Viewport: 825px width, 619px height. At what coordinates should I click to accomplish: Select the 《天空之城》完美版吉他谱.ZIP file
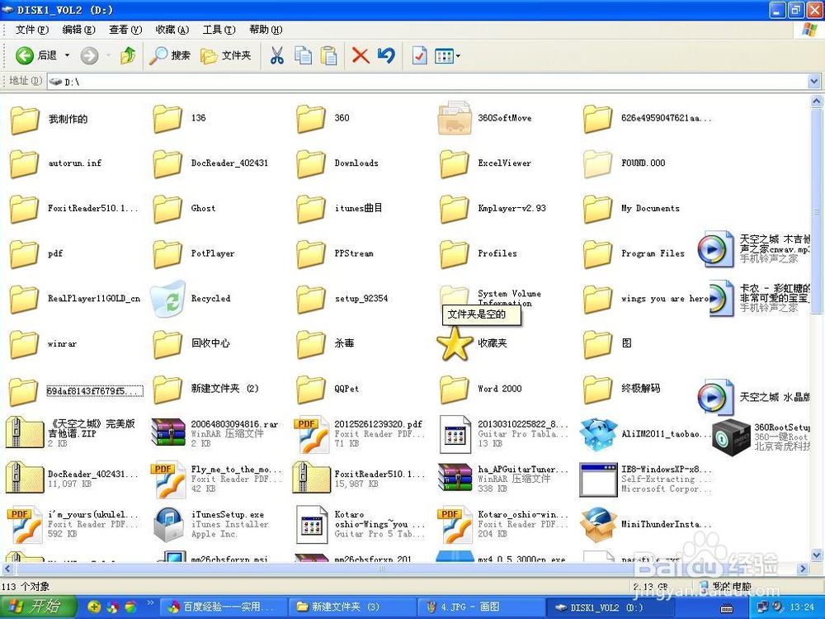(70, 434)
